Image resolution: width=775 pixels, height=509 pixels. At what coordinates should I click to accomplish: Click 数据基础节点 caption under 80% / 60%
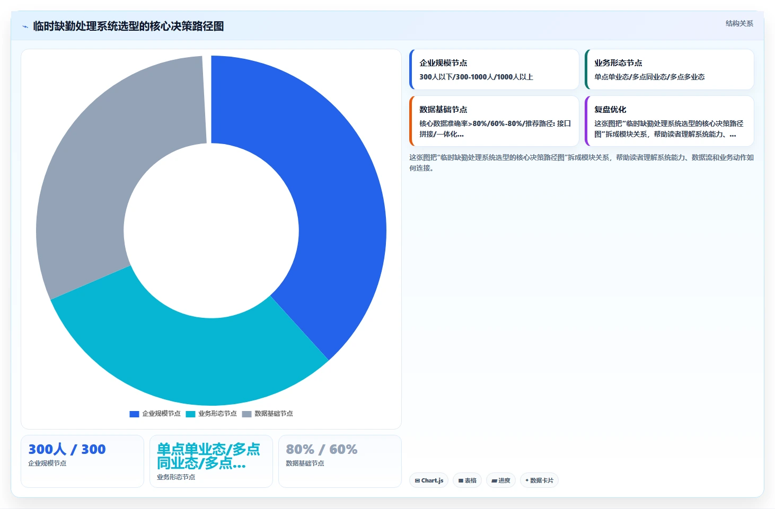pyautogui.click(x=305, y=463)
